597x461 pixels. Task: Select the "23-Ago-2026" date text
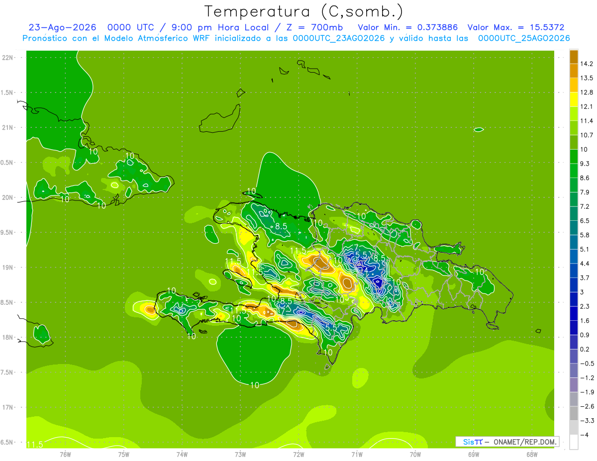(62, 27)
